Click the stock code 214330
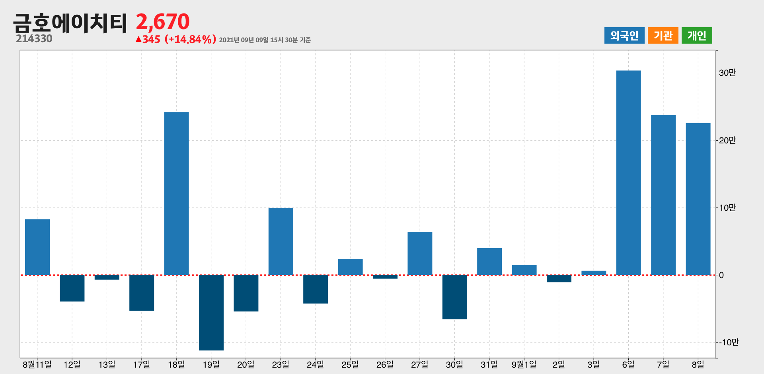 tap(34, 39)
